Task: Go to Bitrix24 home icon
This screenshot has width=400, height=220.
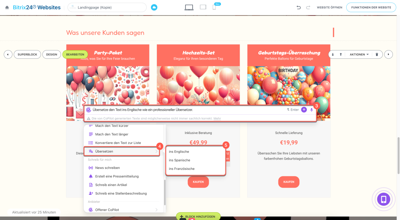Action: coord(7,7)
